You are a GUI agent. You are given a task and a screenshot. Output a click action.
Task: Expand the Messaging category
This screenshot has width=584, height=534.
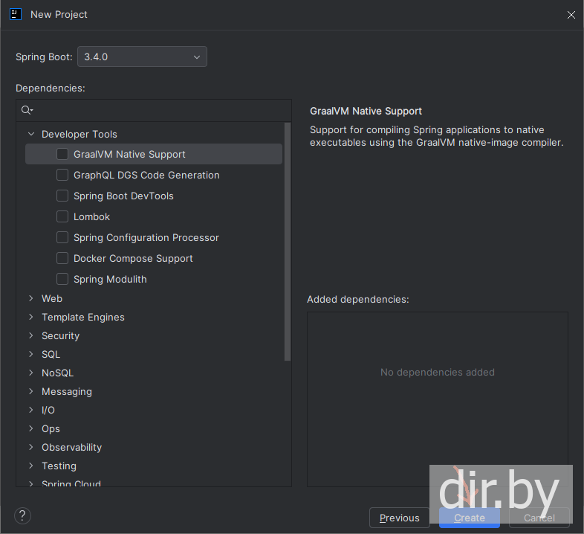point(31,391)
